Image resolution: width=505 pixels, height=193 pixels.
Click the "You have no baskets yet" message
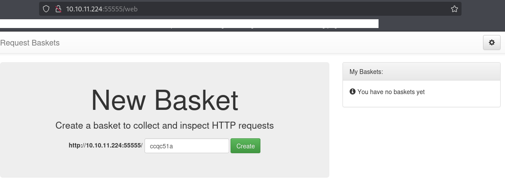[x=391, y=92]
